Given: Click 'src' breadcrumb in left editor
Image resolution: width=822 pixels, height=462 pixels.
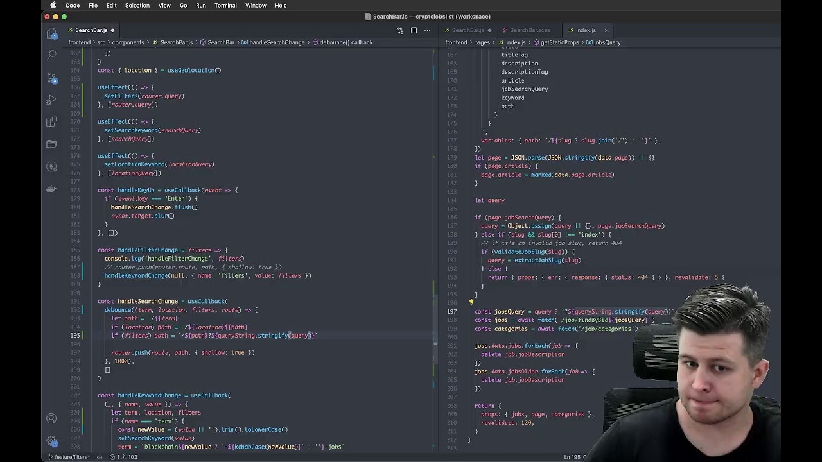Looking at the screenshot, I should [x=101, y=42].
